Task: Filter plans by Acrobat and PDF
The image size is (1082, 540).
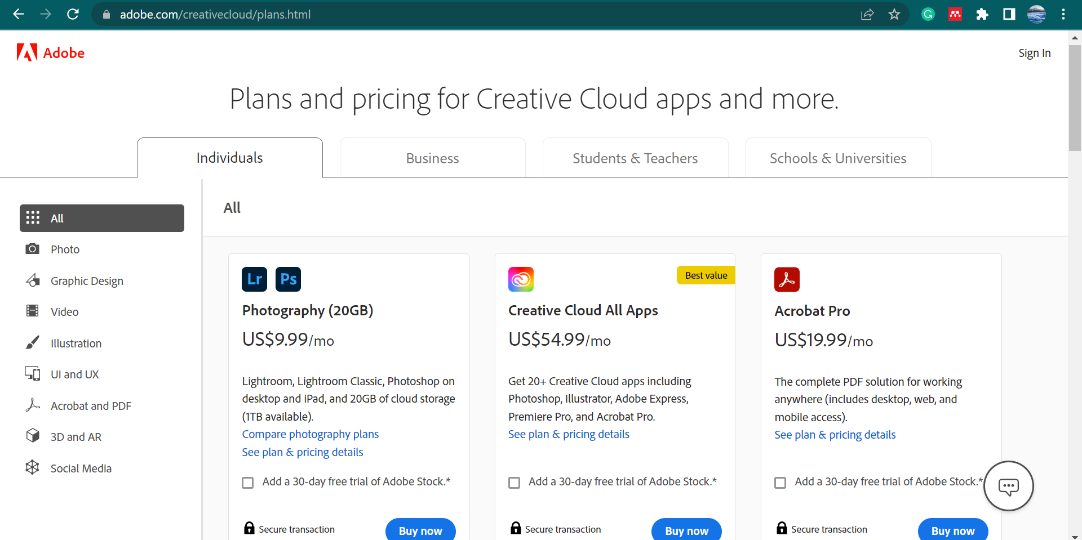Action: [x=102, y=406]
